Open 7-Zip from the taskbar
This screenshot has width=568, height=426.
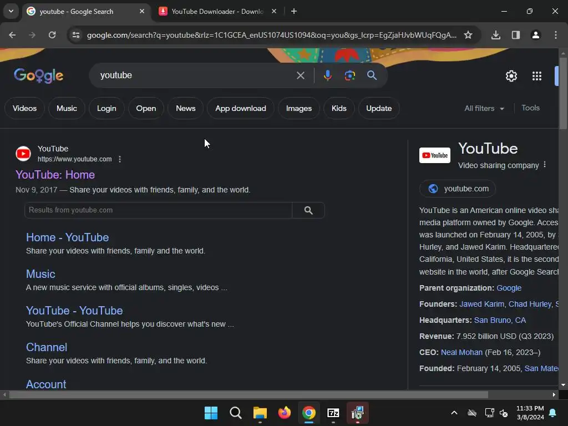333,413
